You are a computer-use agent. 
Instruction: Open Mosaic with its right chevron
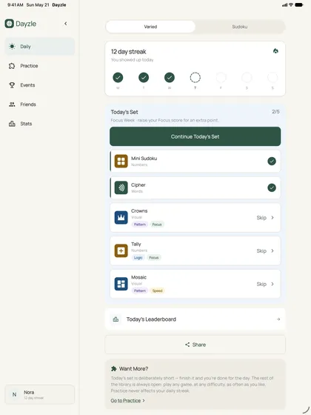click(x=272, y=284)
